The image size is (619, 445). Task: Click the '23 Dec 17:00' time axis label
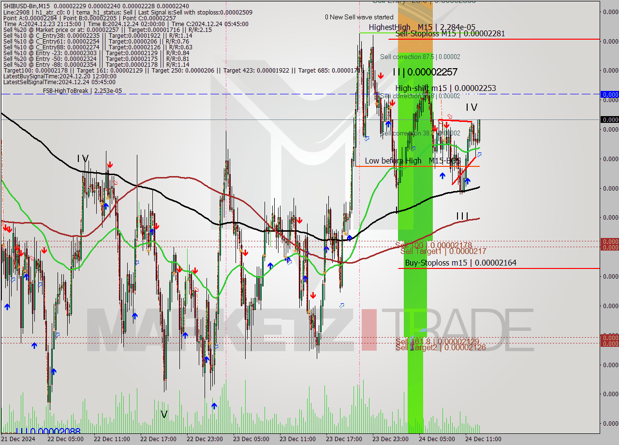[x=343, y=439]
